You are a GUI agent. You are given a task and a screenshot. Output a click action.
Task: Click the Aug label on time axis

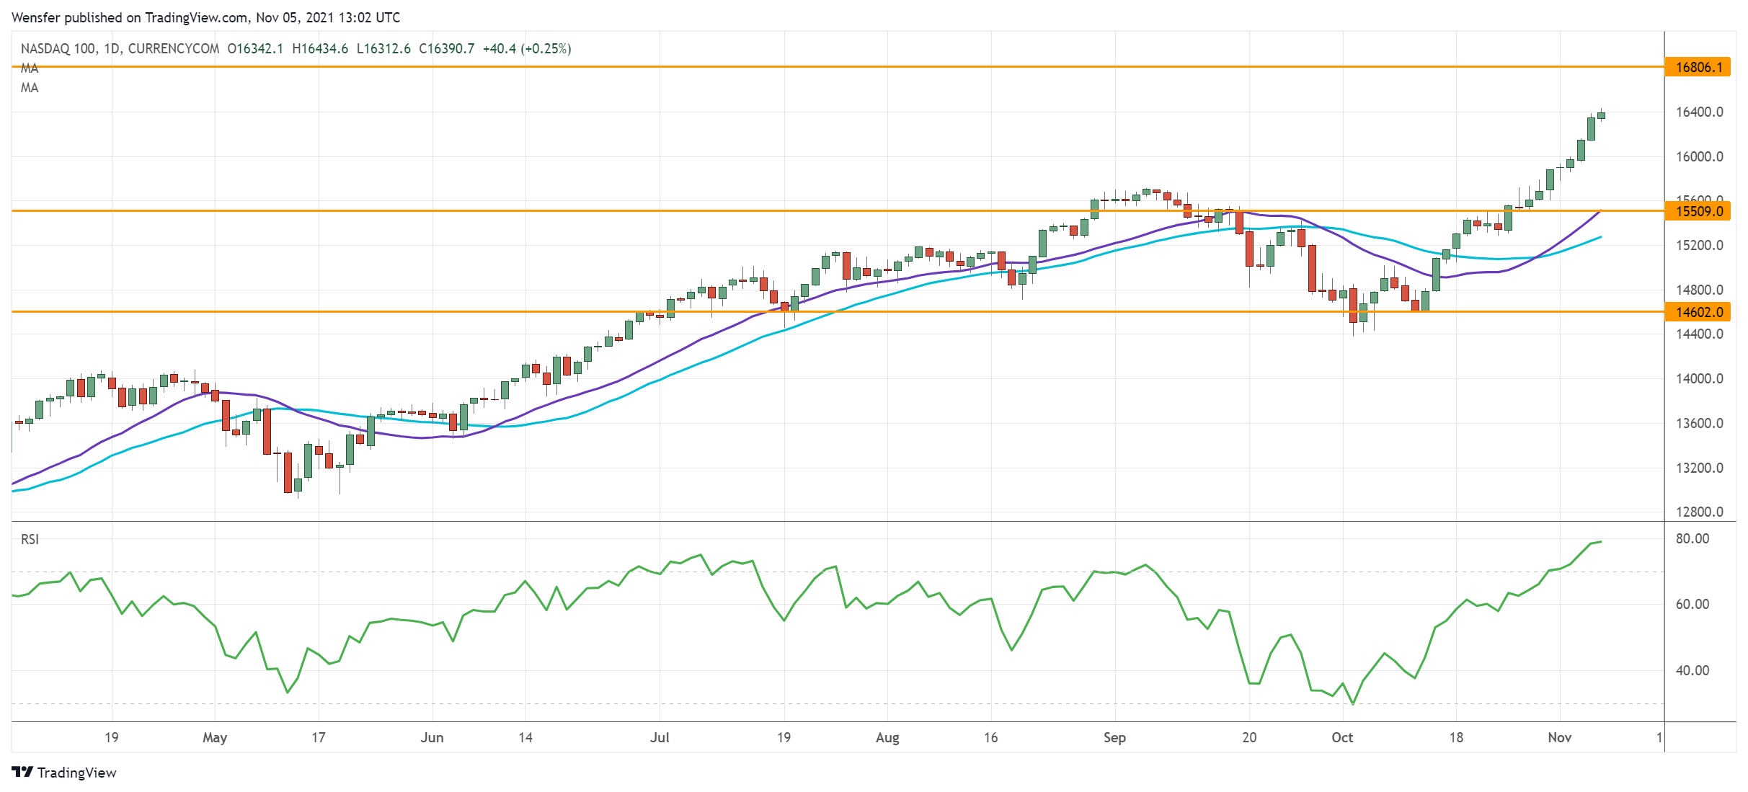(887, 737)
